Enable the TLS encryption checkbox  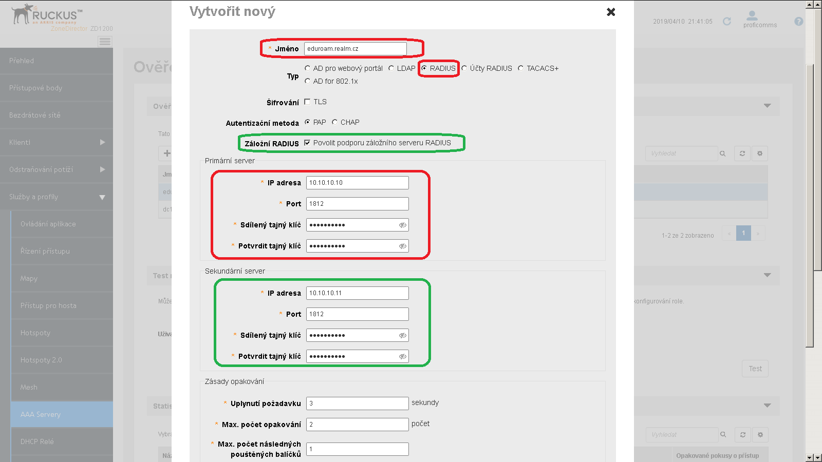tap(307, 102)
